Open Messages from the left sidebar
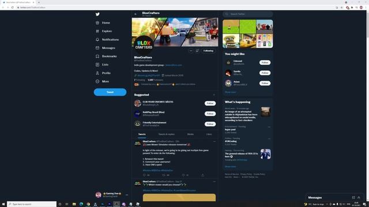 pos(105,48)
